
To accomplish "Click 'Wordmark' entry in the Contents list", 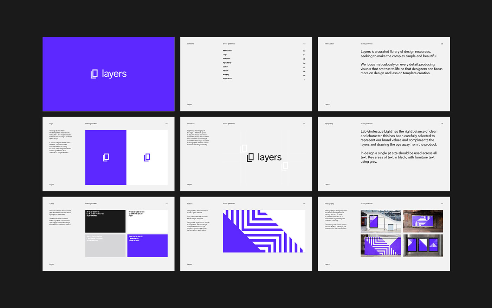I will point(227,58).
